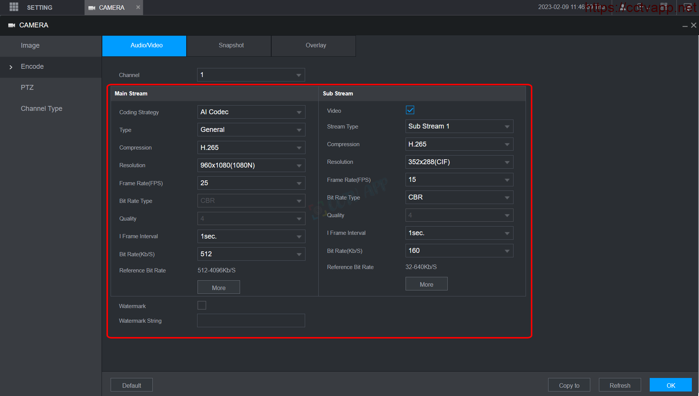
Task: Open the PTZ section in sidebar
Action: pyautogui.click(x=27, y=88)
